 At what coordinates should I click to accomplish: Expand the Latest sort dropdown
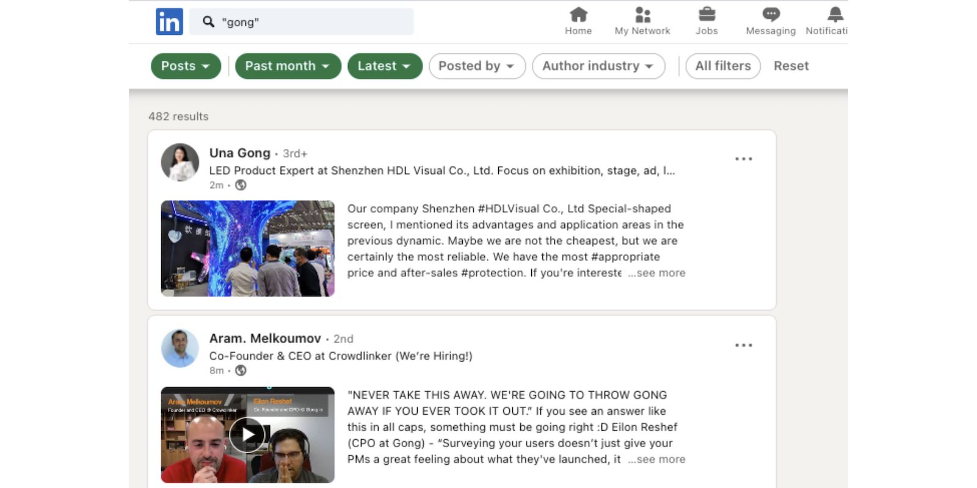coord(385,66)
